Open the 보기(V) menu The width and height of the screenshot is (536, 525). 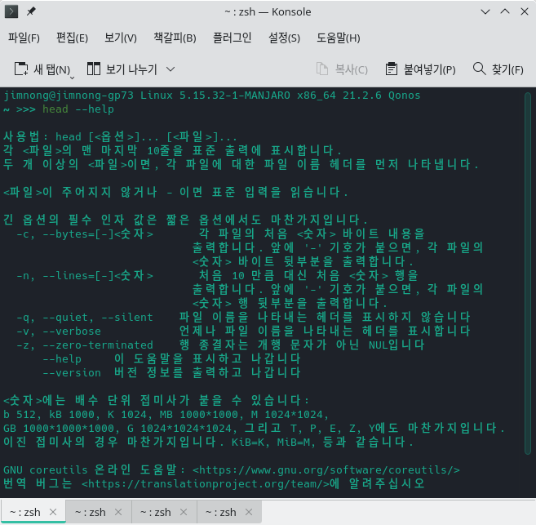click(x=121, y=38)
